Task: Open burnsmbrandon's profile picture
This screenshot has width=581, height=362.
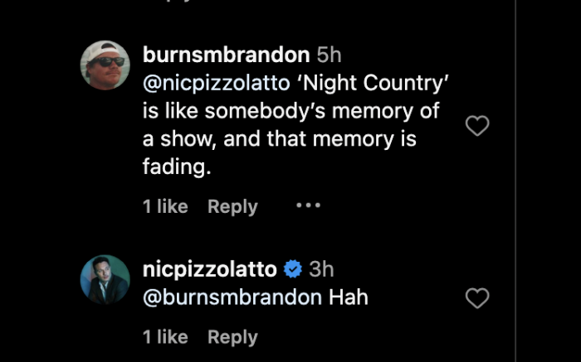Action: point(105,65)
